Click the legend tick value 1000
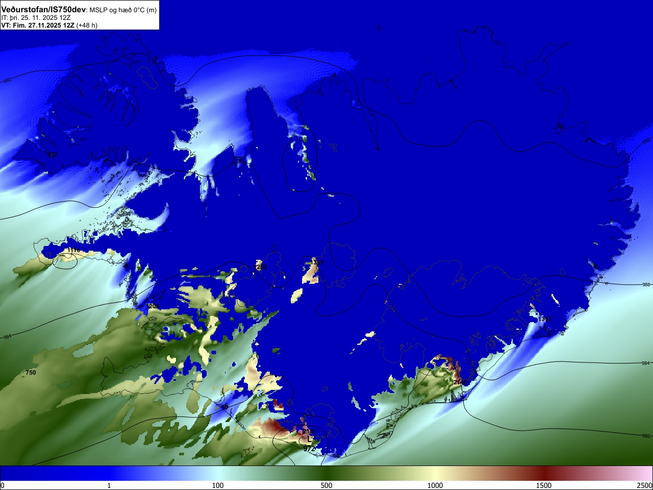 point(435,485)
